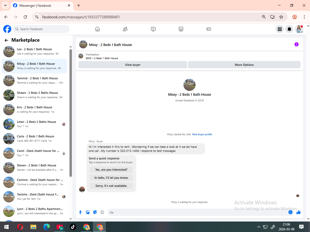Attach a file with the photo icon
This screenshot has height=232, width=310.
[88, 212]
